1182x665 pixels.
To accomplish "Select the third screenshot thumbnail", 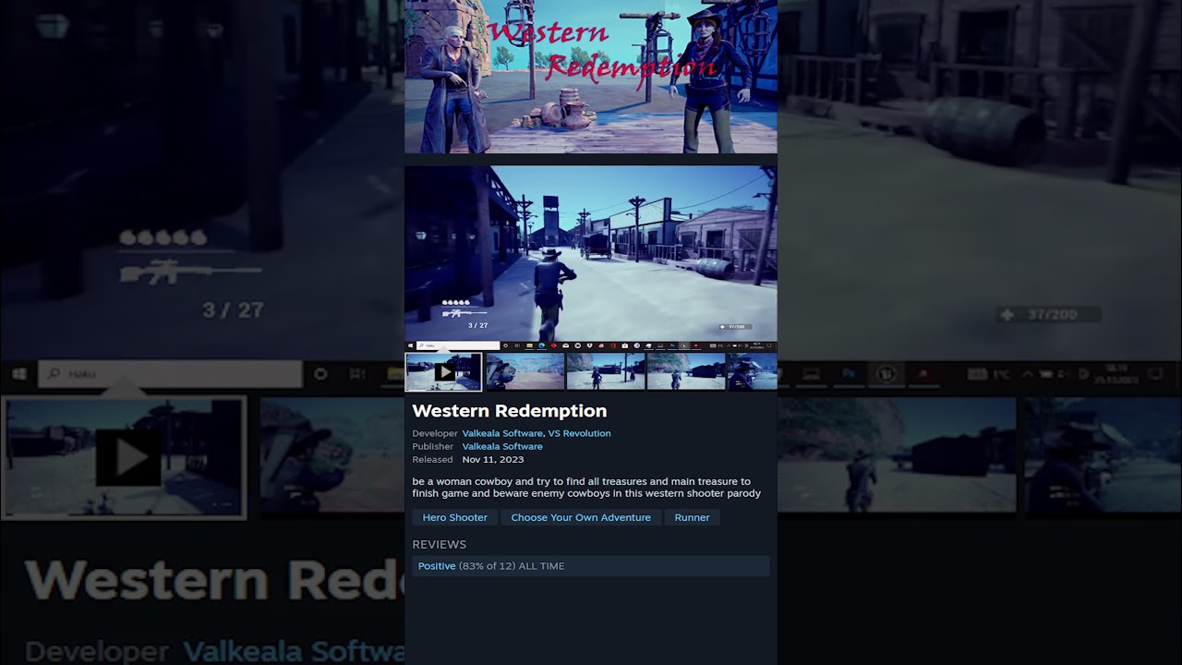I will pyautogui.click(x=605, y=371).
